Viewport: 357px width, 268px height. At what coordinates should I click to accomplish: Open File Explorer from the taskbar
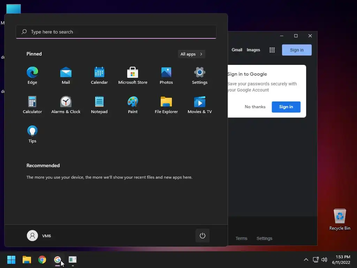[x=26, y=260]
